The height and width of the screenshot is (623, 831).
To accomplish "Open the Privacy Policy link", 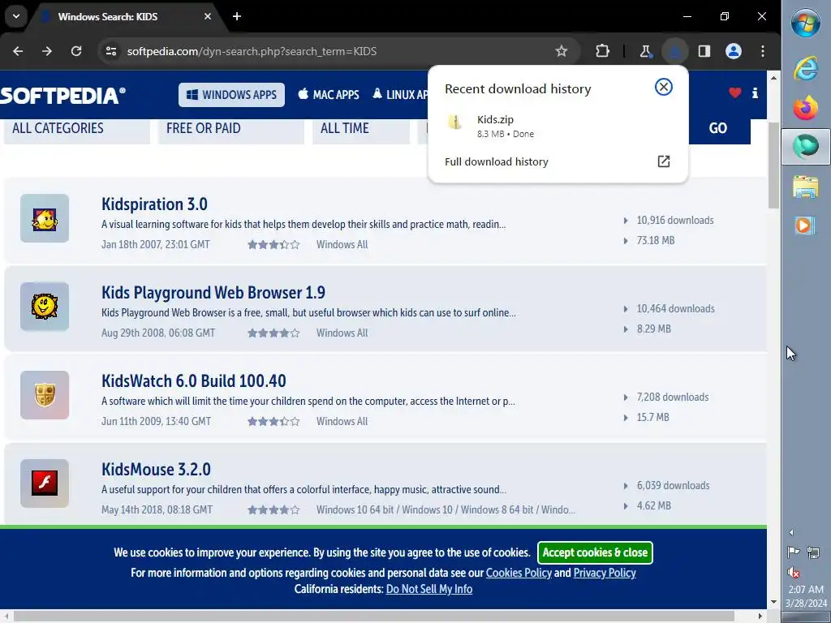I will pos(605,573).
